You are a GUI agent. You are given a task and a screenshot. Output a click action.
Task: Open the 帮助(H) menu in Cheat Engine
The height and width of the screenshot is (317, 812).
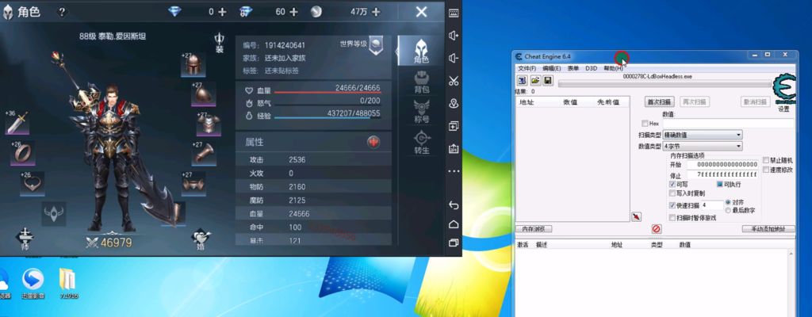click(613, 68)
